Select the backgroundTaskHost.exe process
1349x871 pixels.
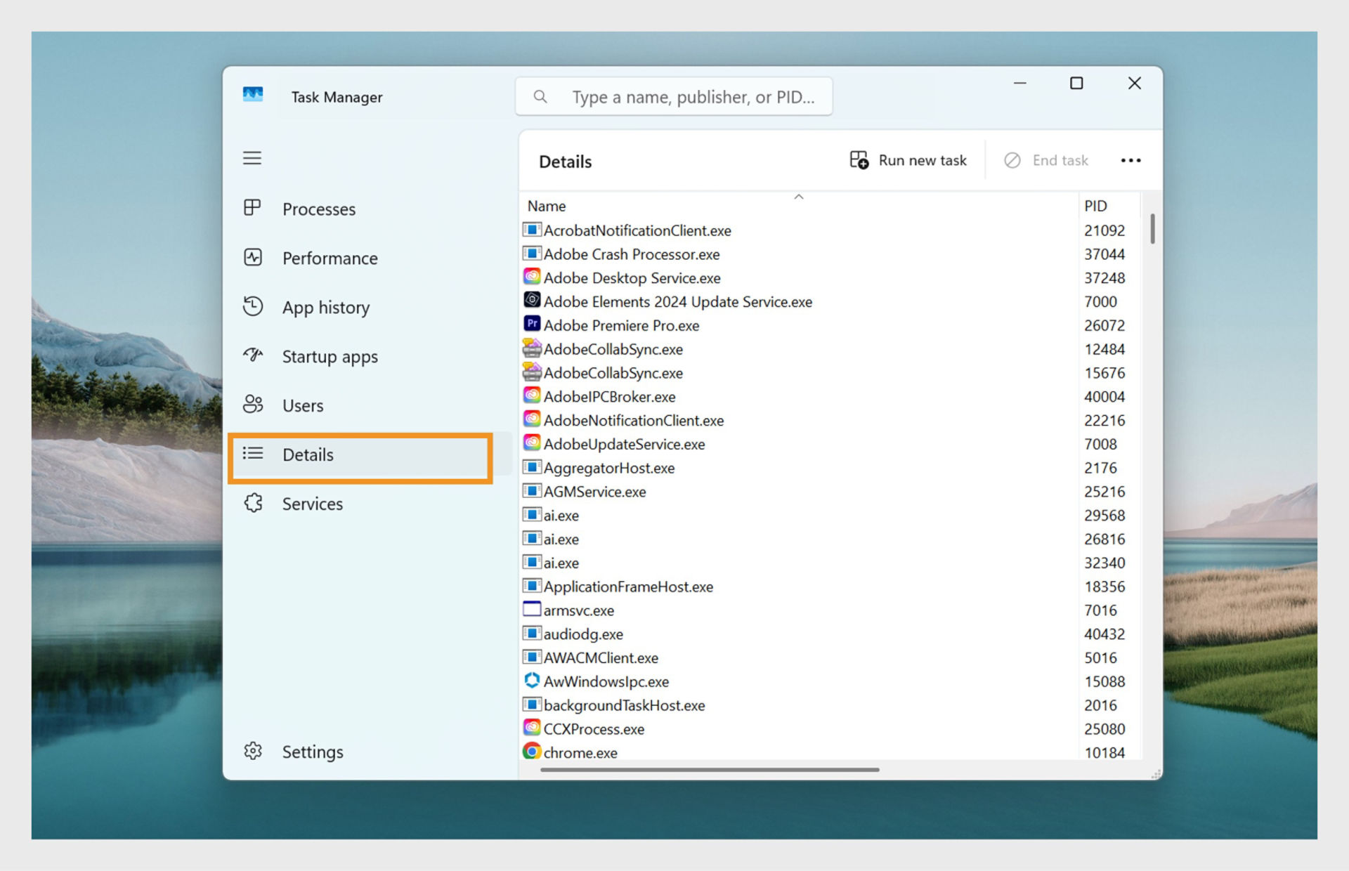coord(831,705)
